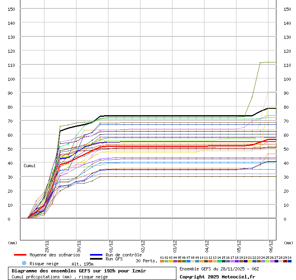Click the 05/12 date label on x-axis
The height and width of the screenshot is (280, 296).
239,246
